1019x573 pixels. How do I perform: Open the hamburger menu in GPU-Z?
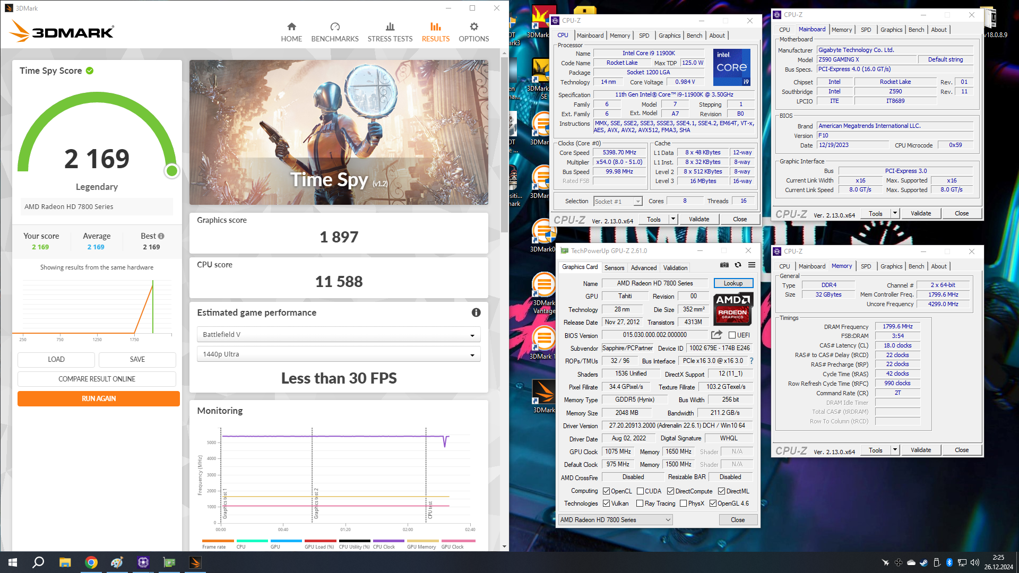752,265
